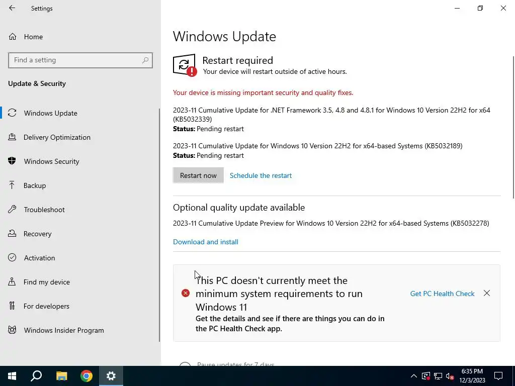The width and height of the screenshot is (515, 386).
Task: Click the network tray icon
Action: pyautogui.click(x=438, y=376)
